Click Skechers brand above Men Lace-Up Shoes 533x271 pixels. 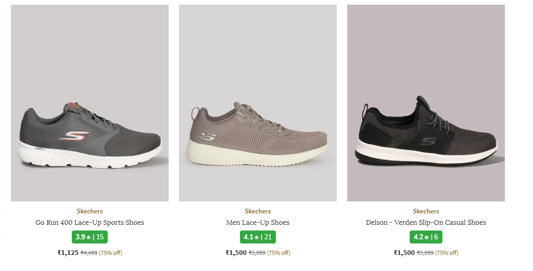click(x=258, y=211)
